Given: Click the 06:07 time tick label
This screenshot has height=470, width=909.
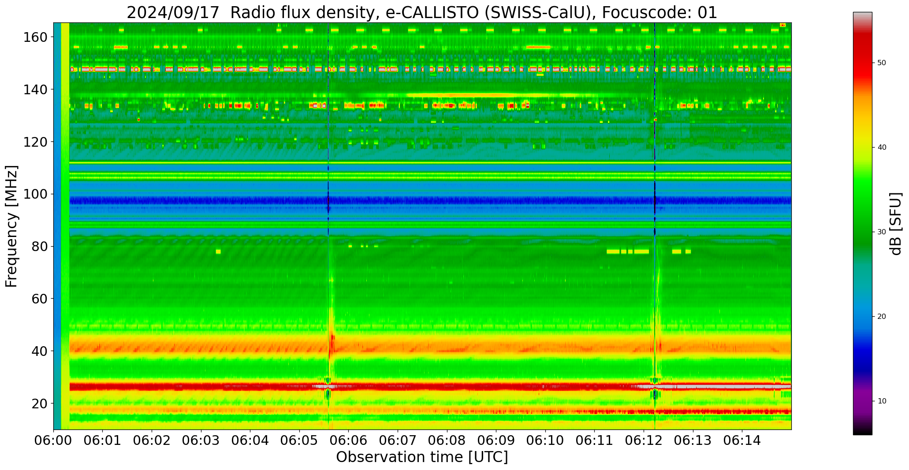Looking at the screenshot, I should pyautogui.click(x=398, y=440).
